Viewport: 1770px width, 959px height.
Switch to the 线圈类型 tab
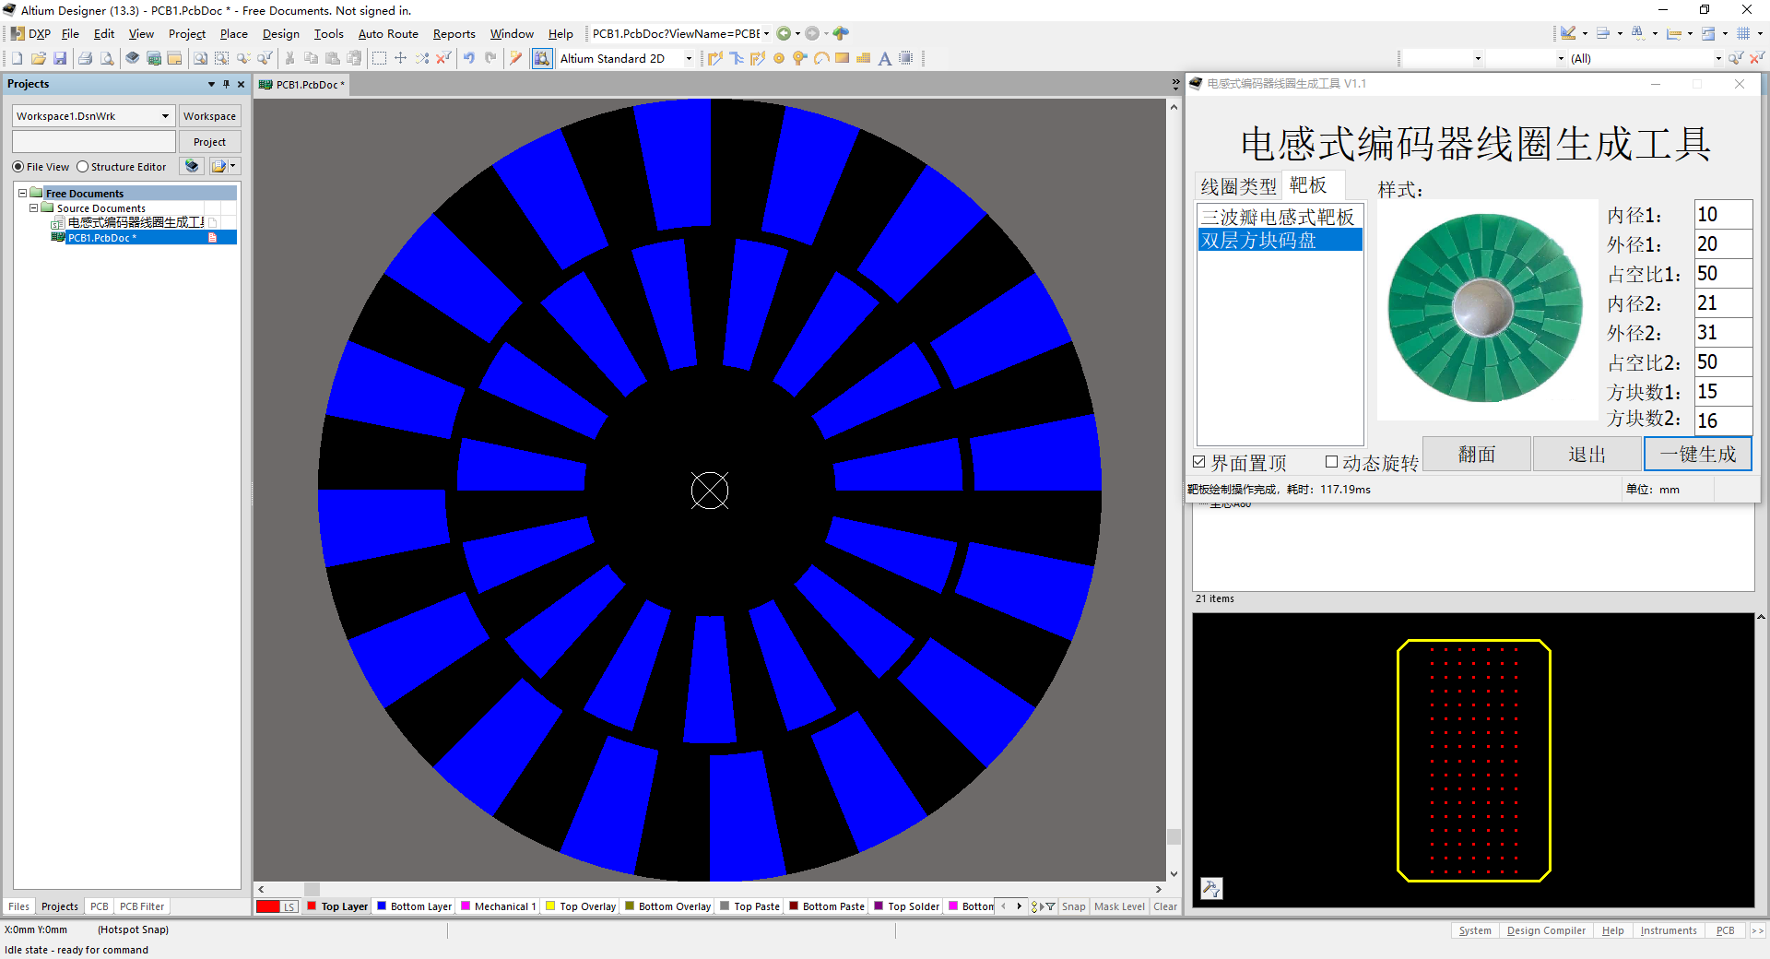point(1238,186)
